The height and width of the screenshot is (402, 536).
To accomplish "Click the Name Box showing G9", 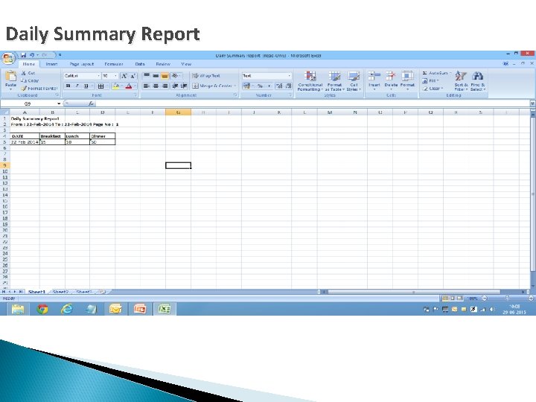I will (31, 103).
